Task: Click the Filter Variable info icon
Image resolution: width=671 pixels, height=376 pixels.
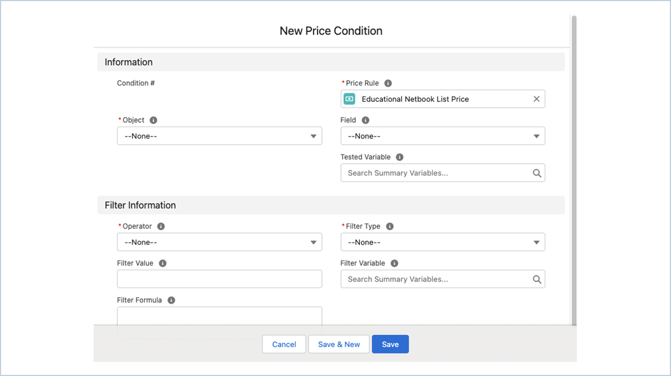Action: [394, 263]
